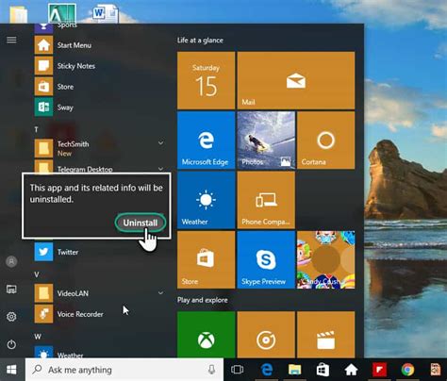Open the Word document on the desktop
The height and width of the screenshot is (381, 447).
(106, 13)
